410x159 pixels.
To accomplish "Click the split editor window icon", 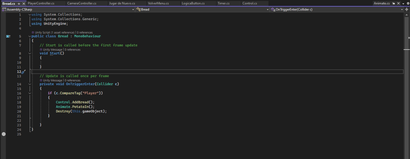I will (x=407, y=9).
